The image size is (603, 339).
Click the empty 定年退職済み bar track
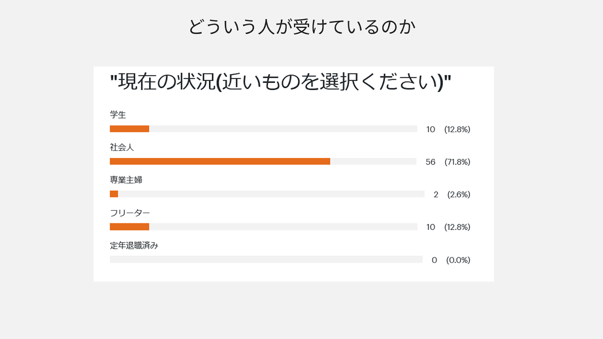[x=266, y=260]
